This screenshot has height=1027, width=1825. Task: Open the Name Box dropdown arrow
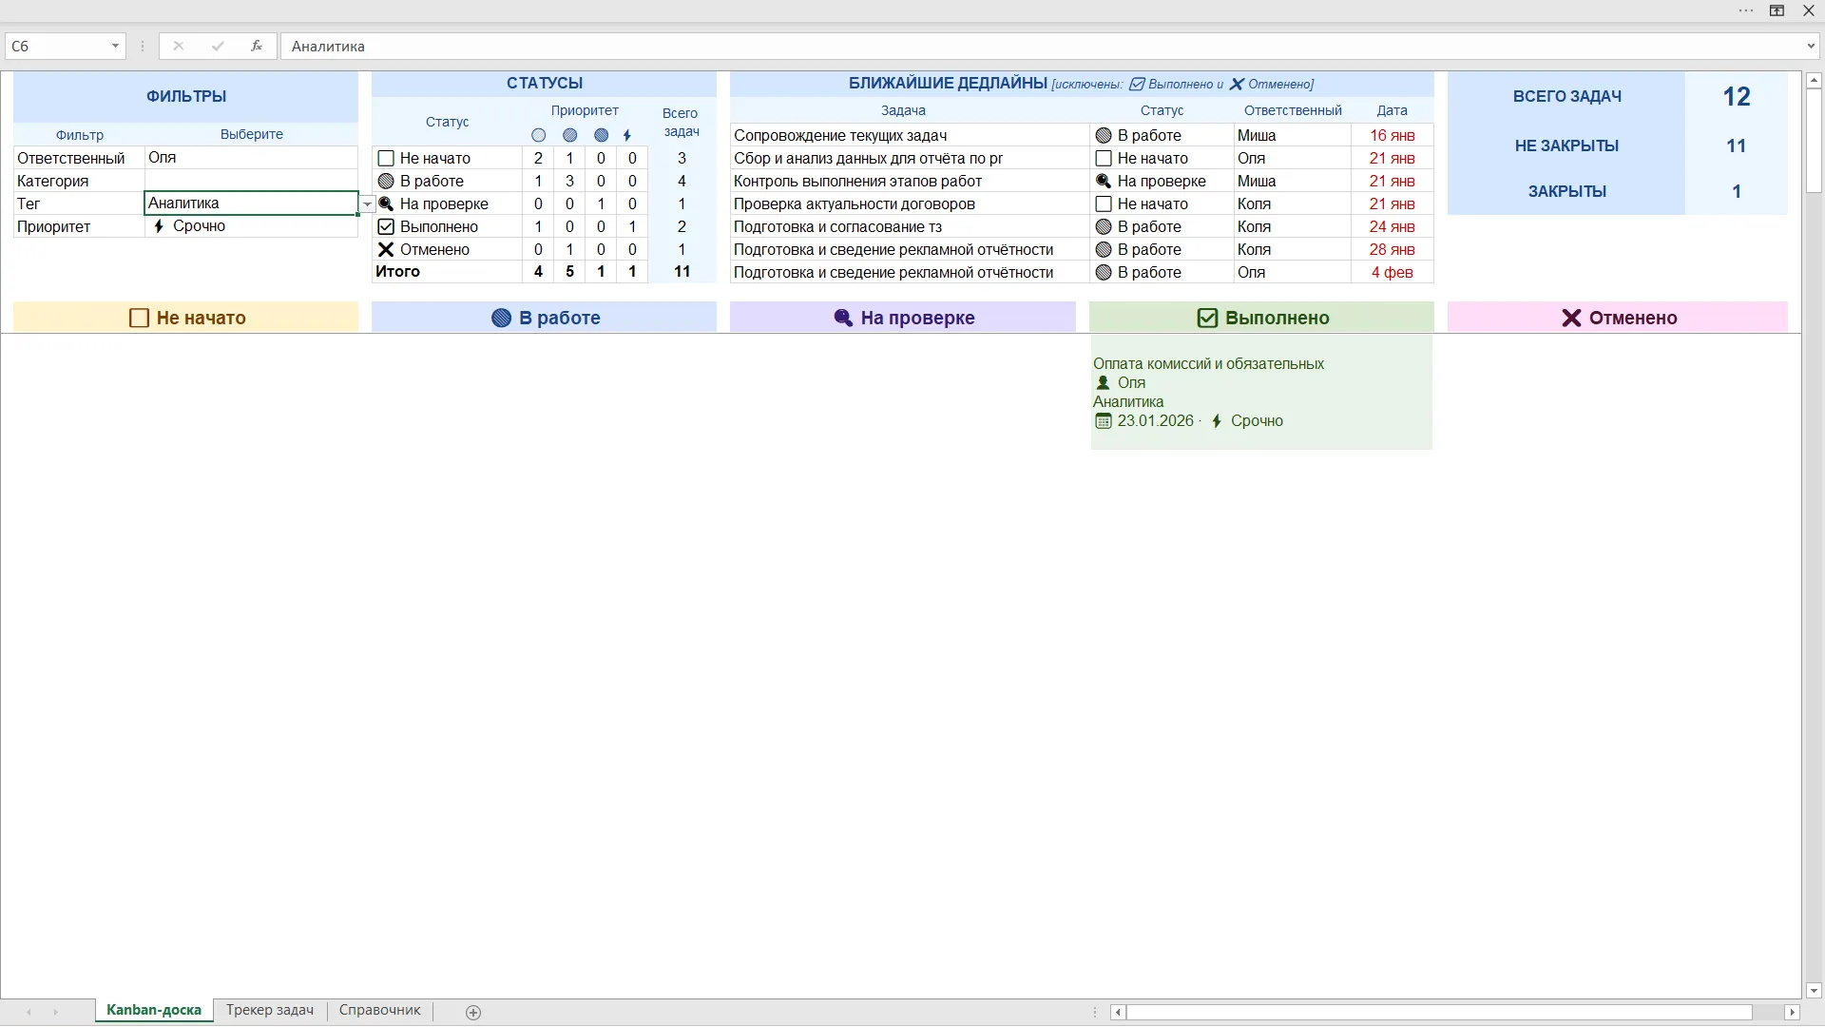[115, 46]
